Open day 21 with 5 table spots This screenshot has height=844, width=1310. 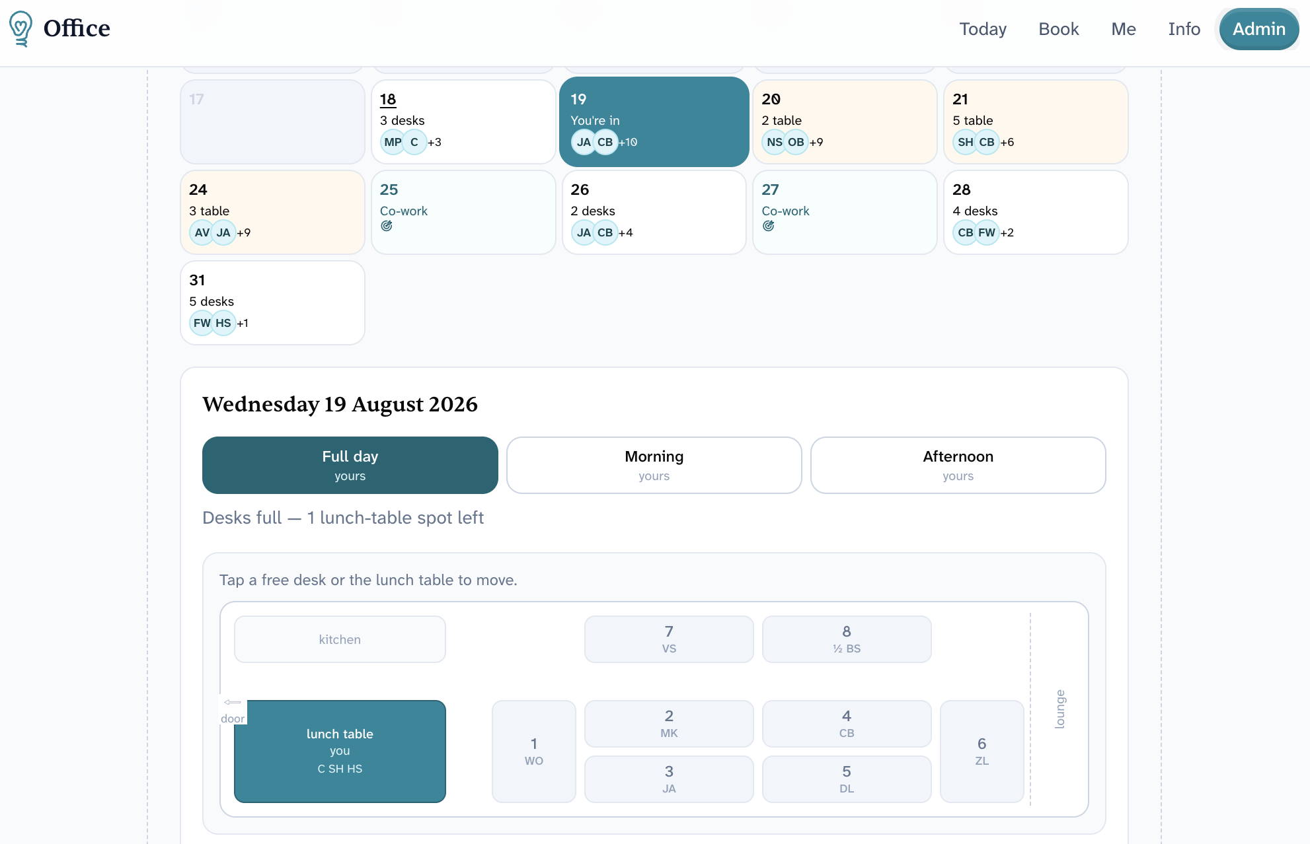[1036, 122]
